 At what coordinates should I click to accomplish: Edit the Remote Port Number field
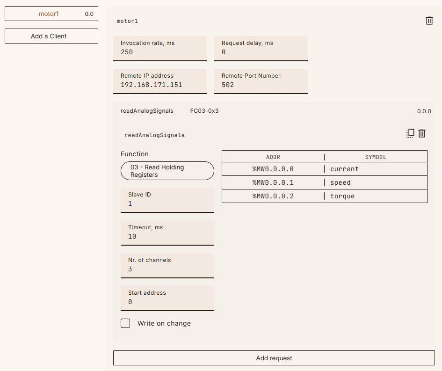261,81
